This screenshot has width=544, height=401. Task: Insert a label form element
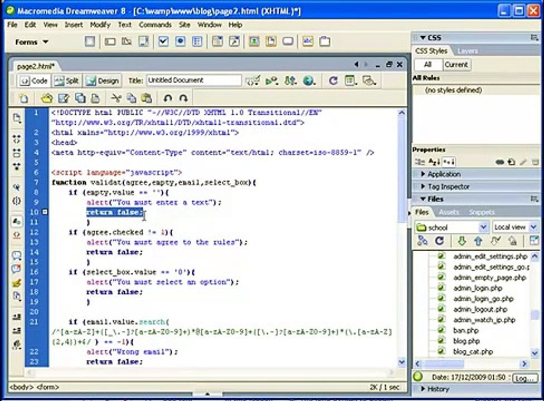pos(307,42)
